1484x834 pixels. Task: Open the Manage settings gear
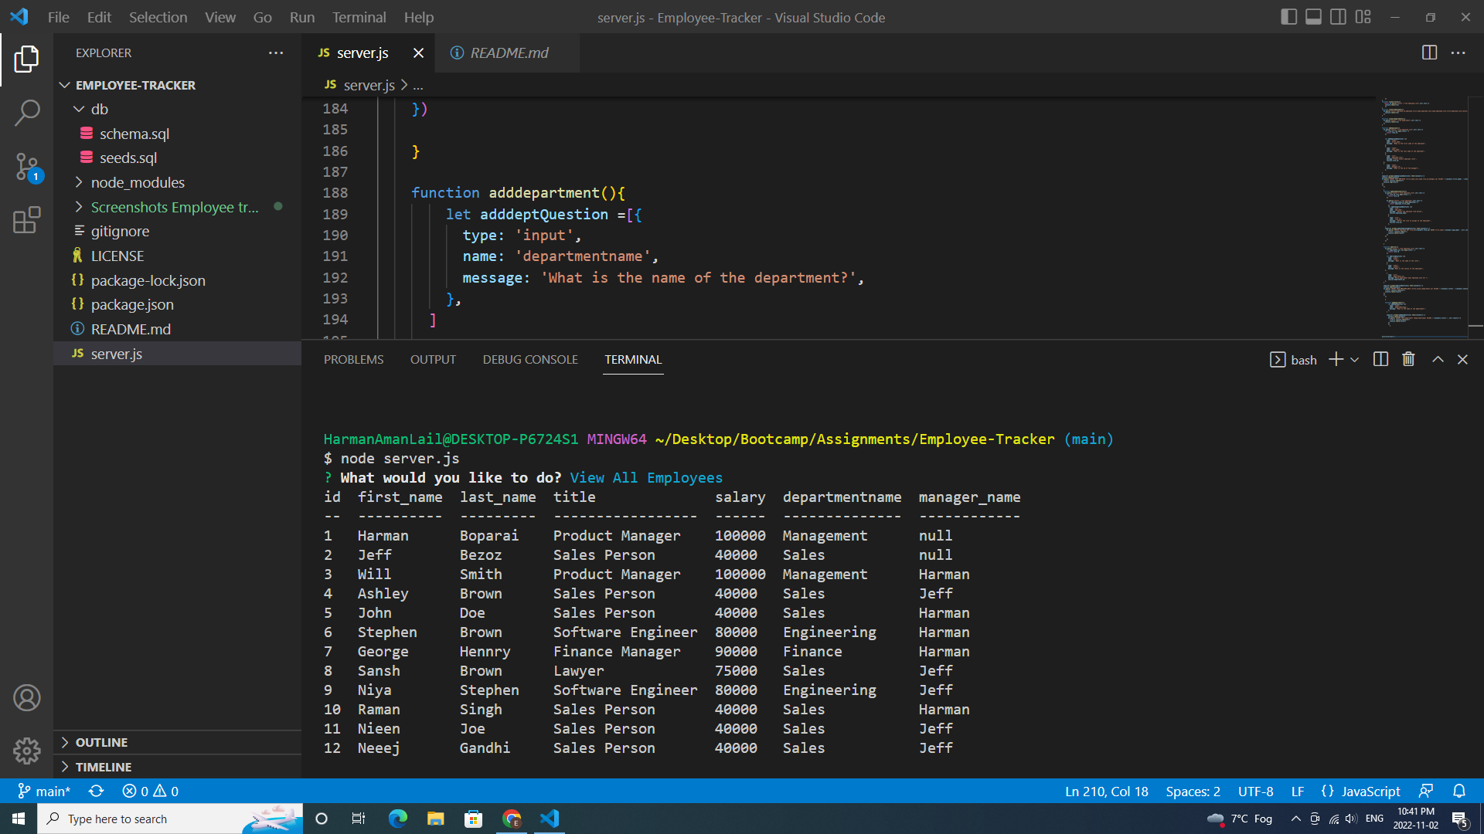pyautogui.click(x=27, y=751)
